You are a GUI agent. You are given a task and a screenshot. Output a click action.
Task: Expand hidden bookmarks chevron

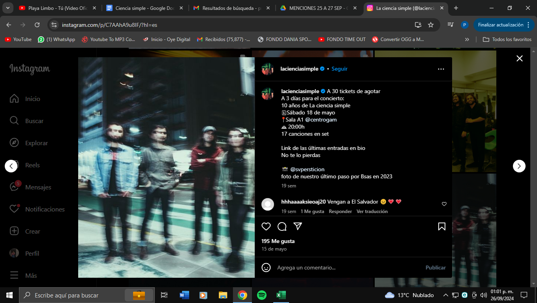tap(467, 39)
